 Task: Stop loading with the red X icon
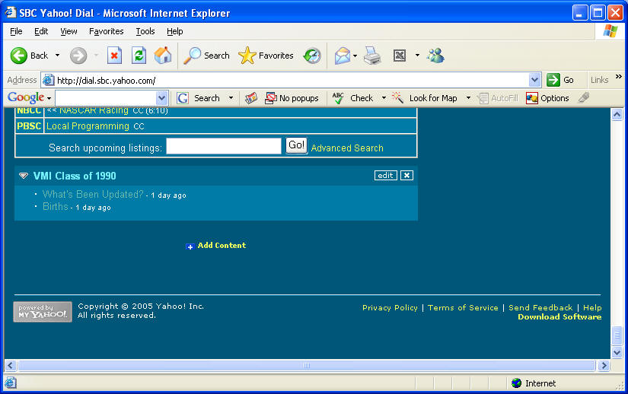114,56
